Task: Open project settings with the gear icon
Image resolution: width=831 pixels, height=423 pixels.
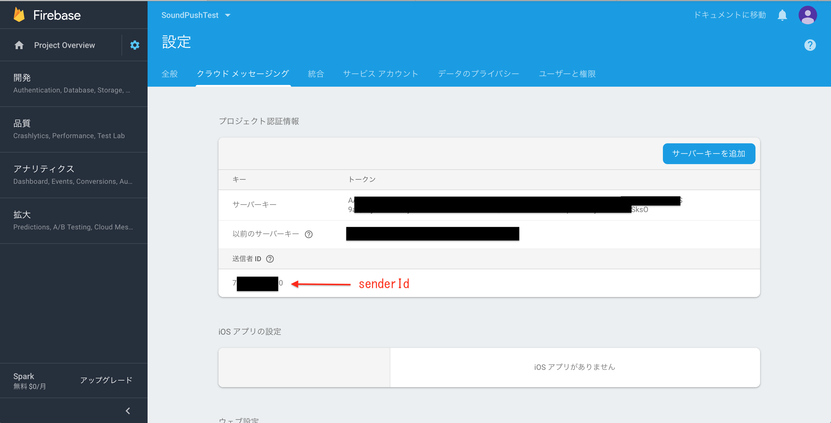Action: (x=135, y=45)
